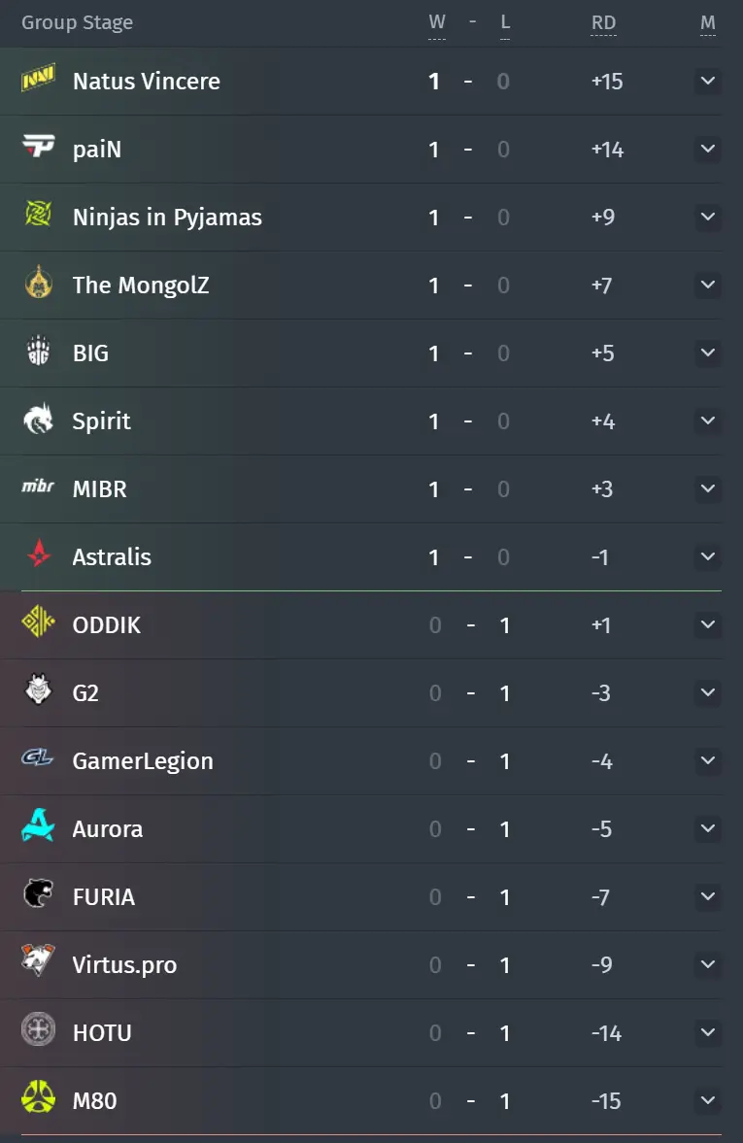
Task: Show matches dropdown for ODDIK
Action: point(708,624)
